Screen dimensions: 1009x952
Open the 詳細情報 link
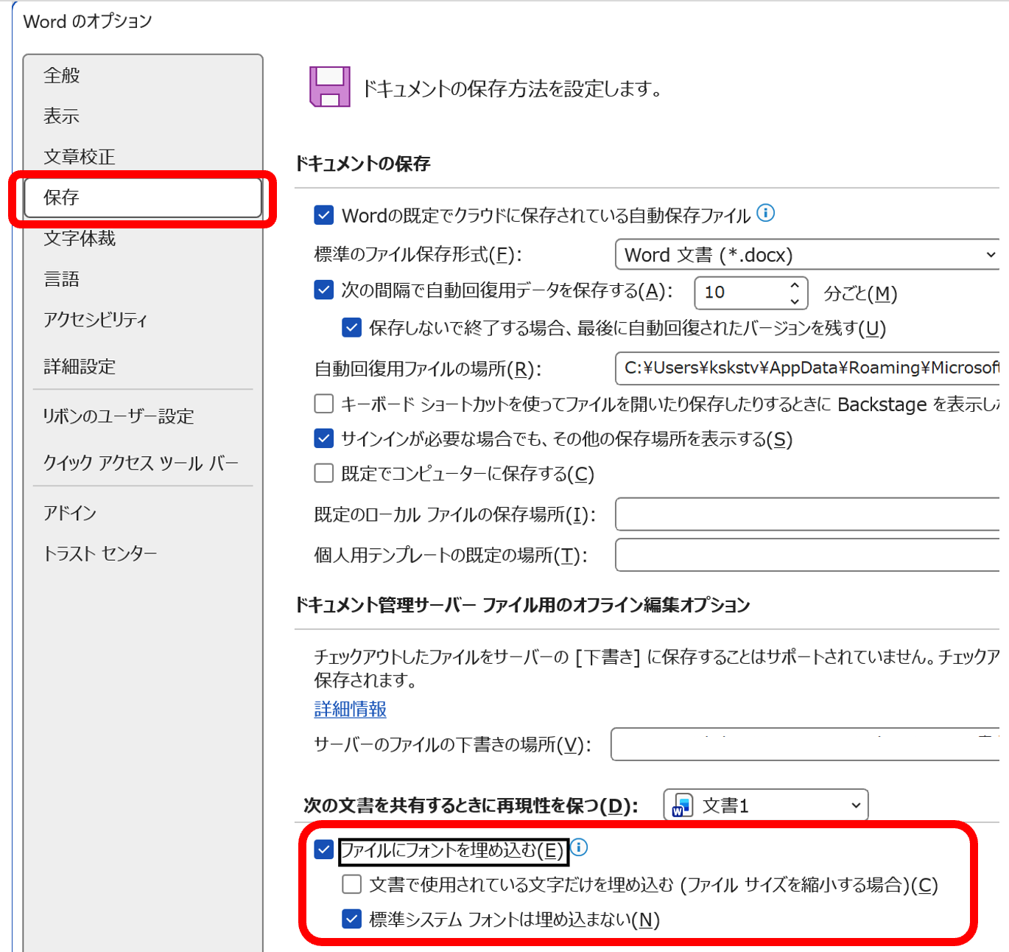(x=351, y=709)
